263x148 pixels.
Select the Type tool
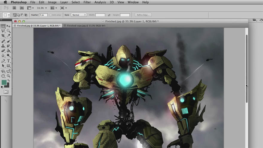8,61
